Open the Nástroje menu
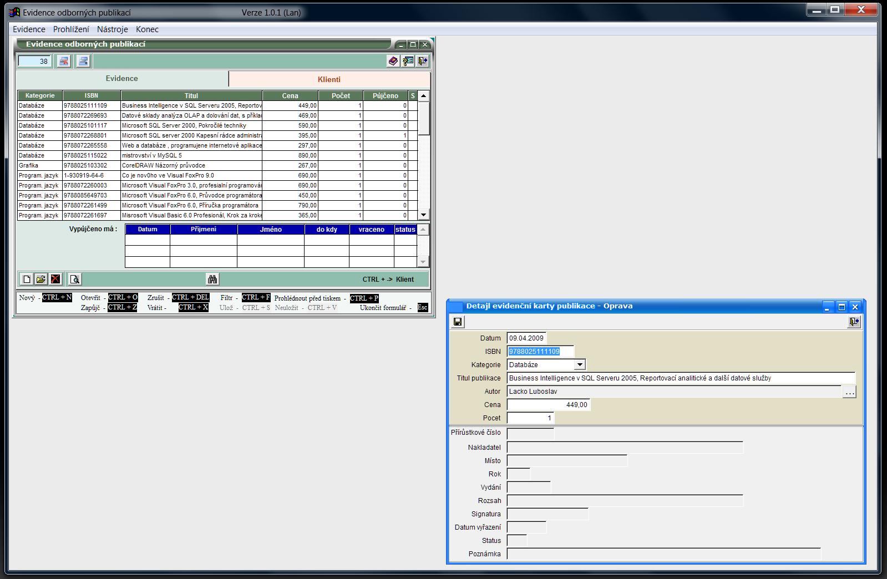 point(112,29)
